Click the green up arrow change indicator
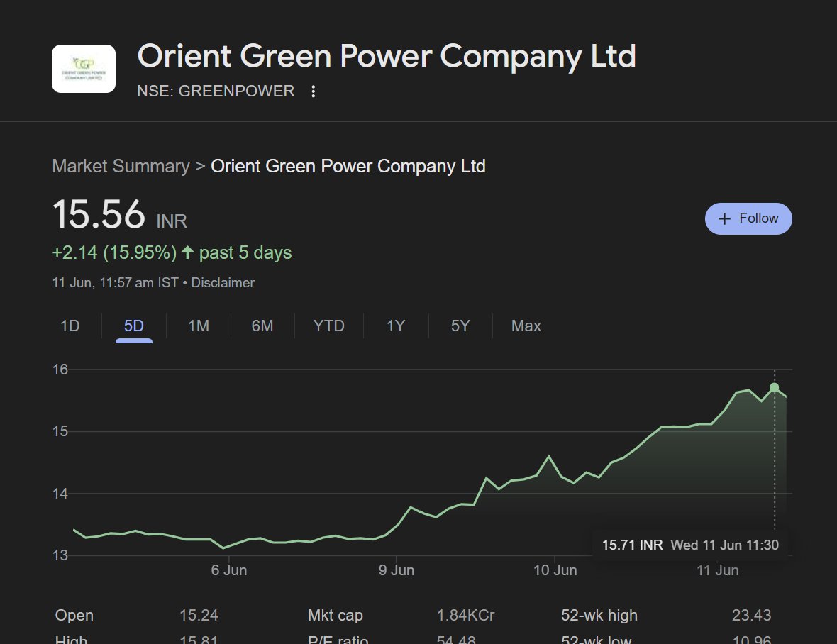Image resolution: width=837 pixels, height=644 pixels. pyautogui.click(x=187, y=252)
